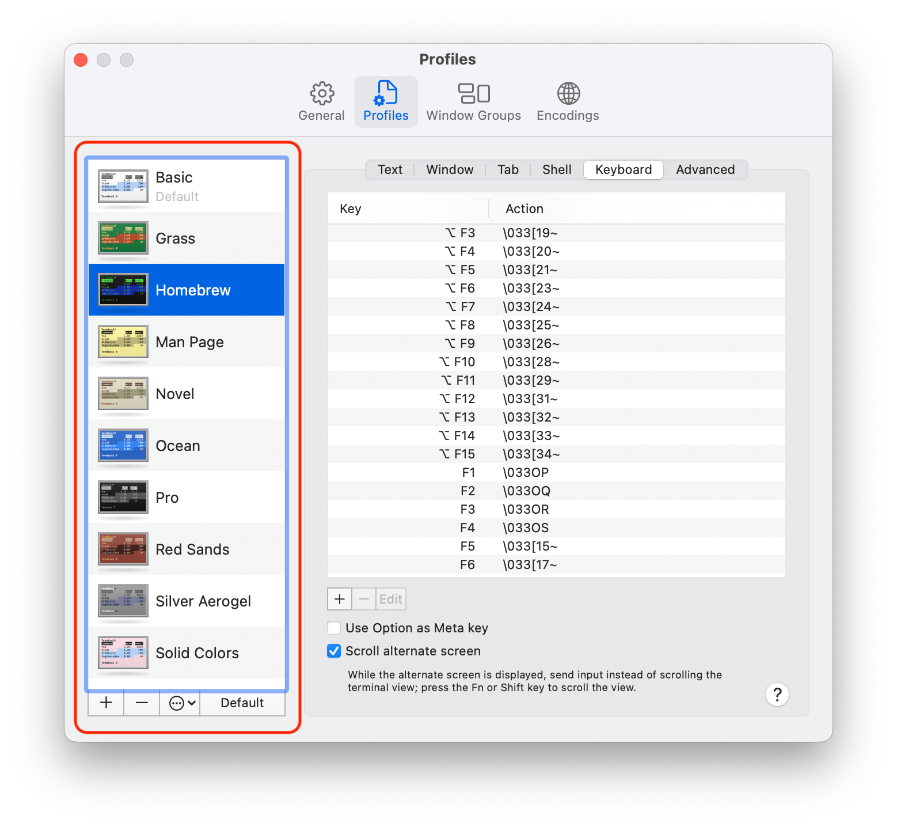Select the Solid Colors profile name
897x827 pixels.
(x=197, y=653)
